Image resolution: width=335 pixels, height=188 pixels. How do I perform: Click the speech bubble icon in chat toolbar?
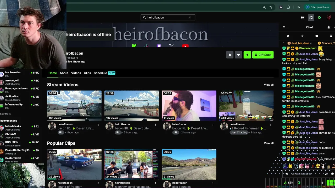click(x=317, y=36)
